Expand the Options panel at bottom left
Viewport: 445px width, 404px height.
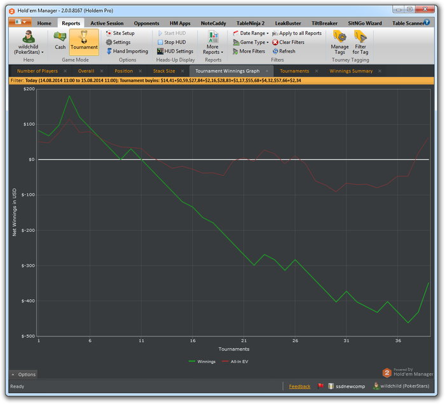[x=24, y=375]
